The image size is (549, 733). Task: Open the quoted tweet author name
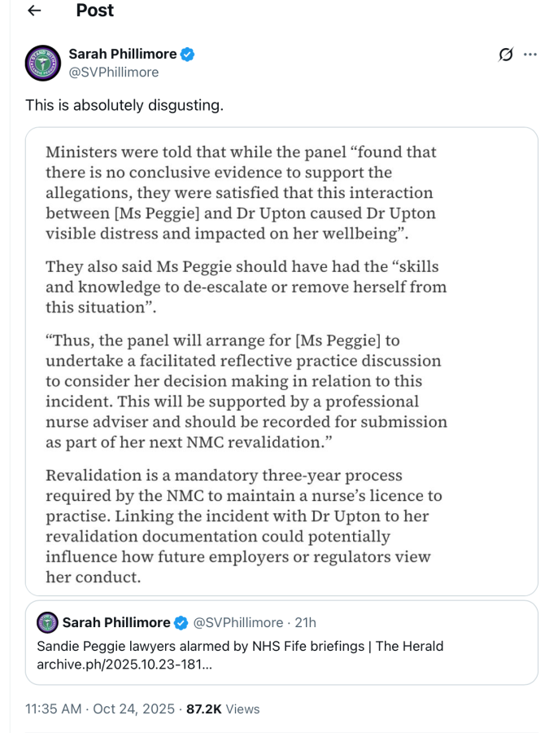click(116, 623)
